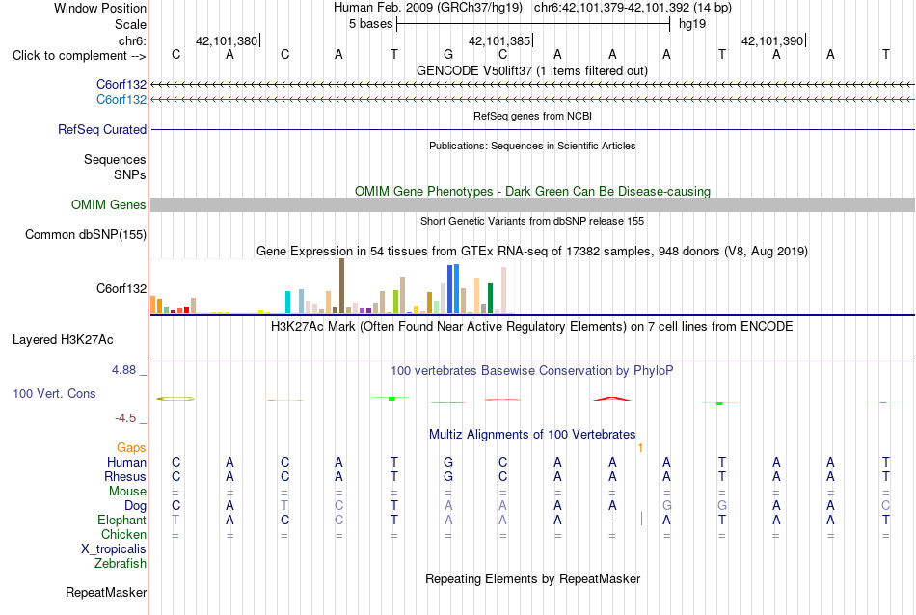Click the GENCODE V50lift37 track title
Image resolution: width=916 pixels, height=615 pixels.
532,70
